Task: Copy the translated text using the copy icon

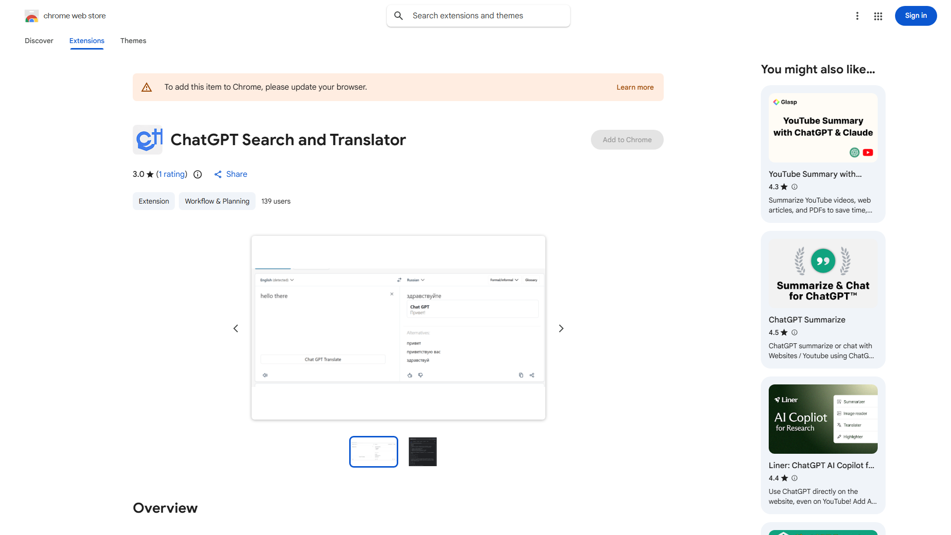Action: [521, 375]
